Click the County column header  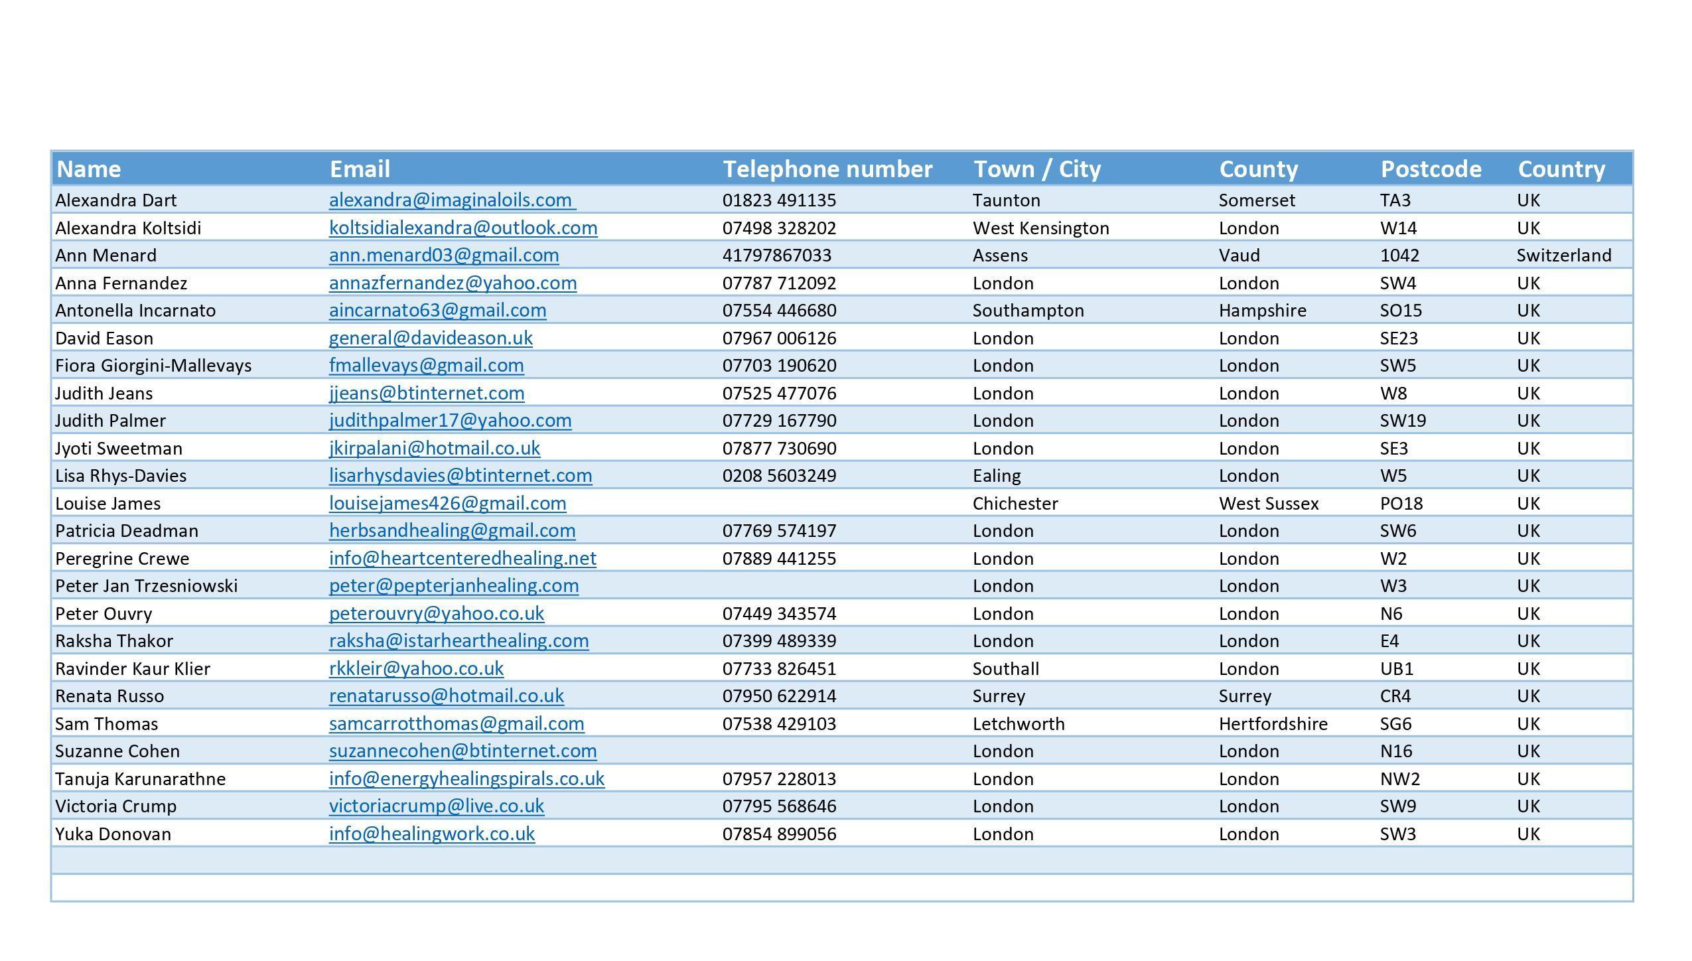(x=1258, y=169)
